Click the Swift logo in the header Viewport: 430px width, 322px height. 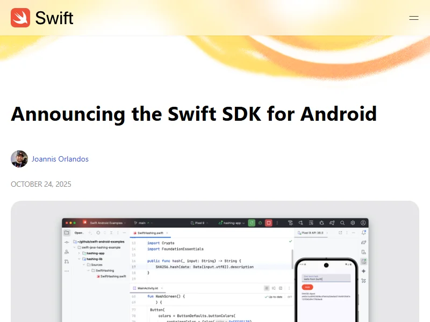click(x=42, y=18)
